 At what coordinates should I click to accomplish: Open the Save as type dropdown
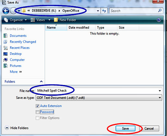pyautogui.click(x=99, y=98)
